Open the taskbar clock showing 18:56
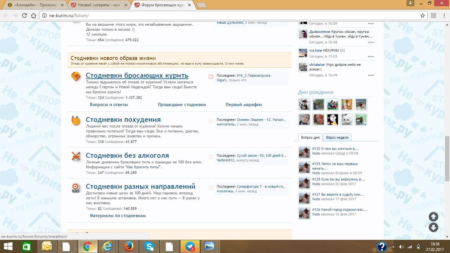Viewport: 450px width, 253px height. coord(435,247)
